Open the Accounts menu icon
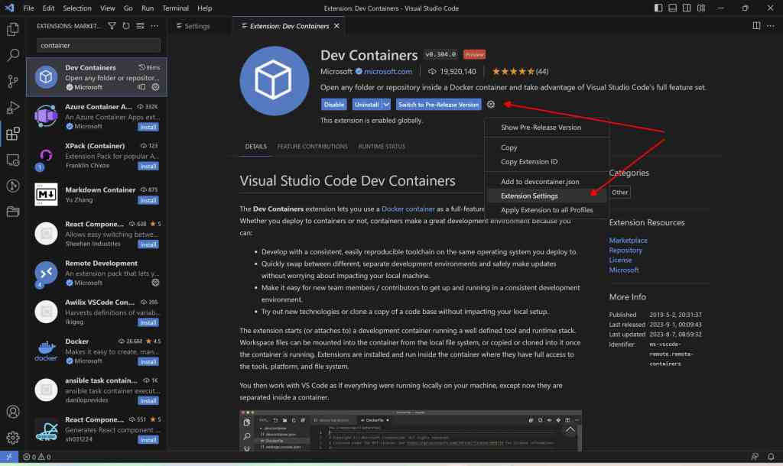Viewport: 783px width, 466px height. [13, 412]
